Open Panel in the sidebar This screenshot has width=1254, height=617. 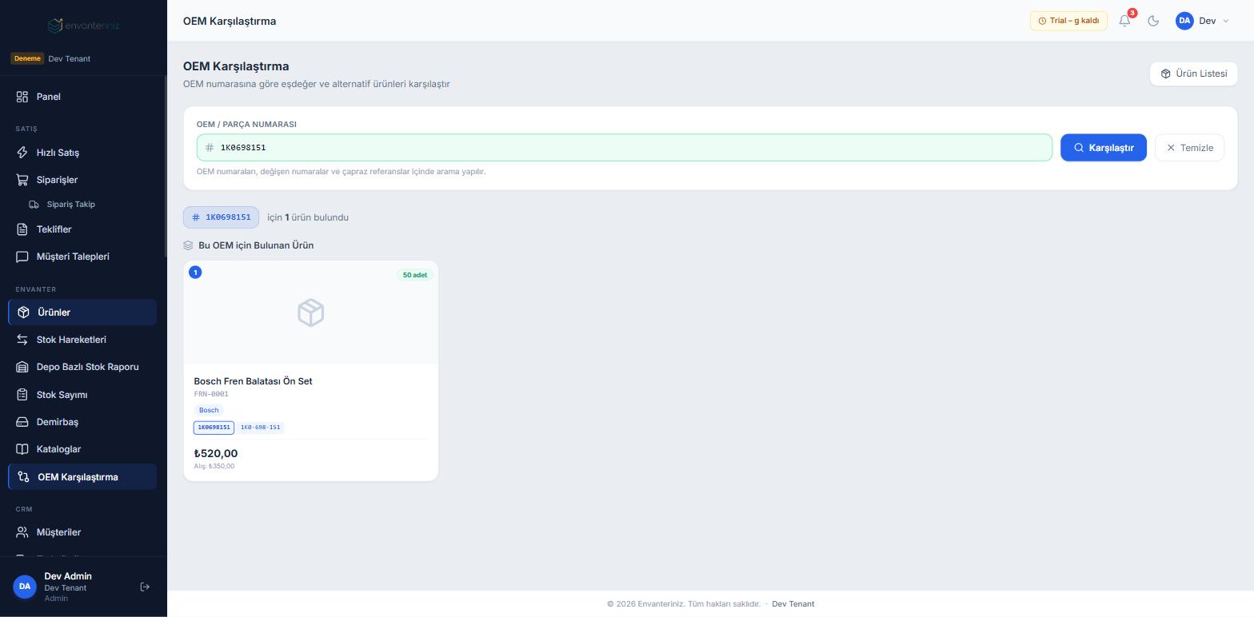click(82, 97)
